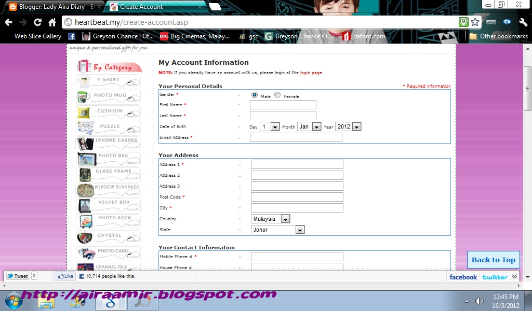
Task: Click the Facebook Like button
Action: [65, 276]
